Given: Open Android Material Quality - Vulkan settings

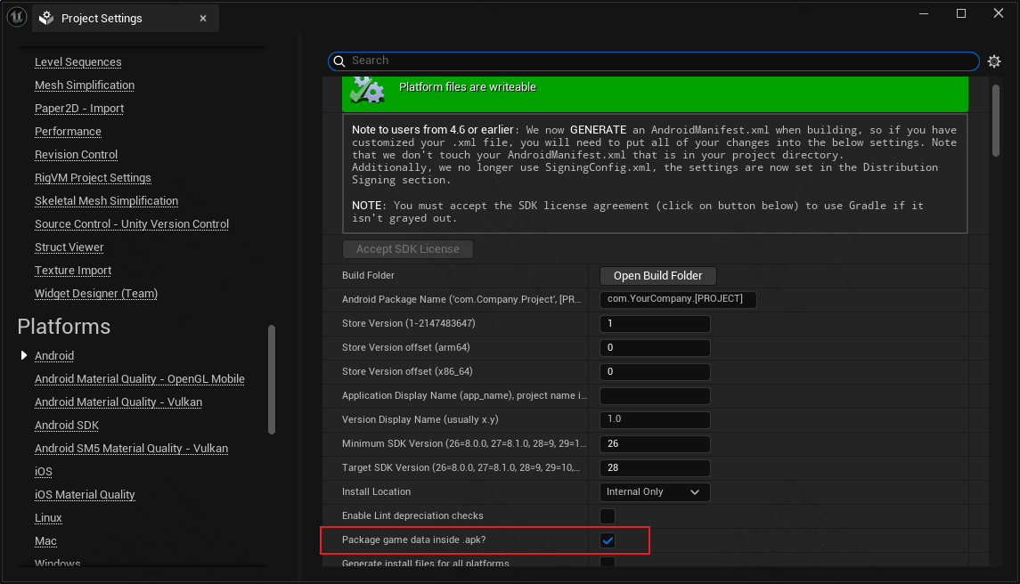Looking at the screenshot, I should point(118,401).
